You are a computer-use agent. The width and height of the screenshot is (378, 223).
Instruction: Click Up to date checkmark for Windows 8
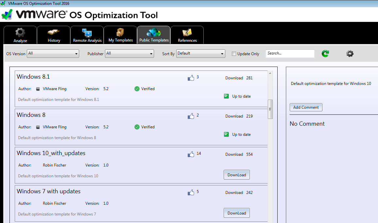226,135
